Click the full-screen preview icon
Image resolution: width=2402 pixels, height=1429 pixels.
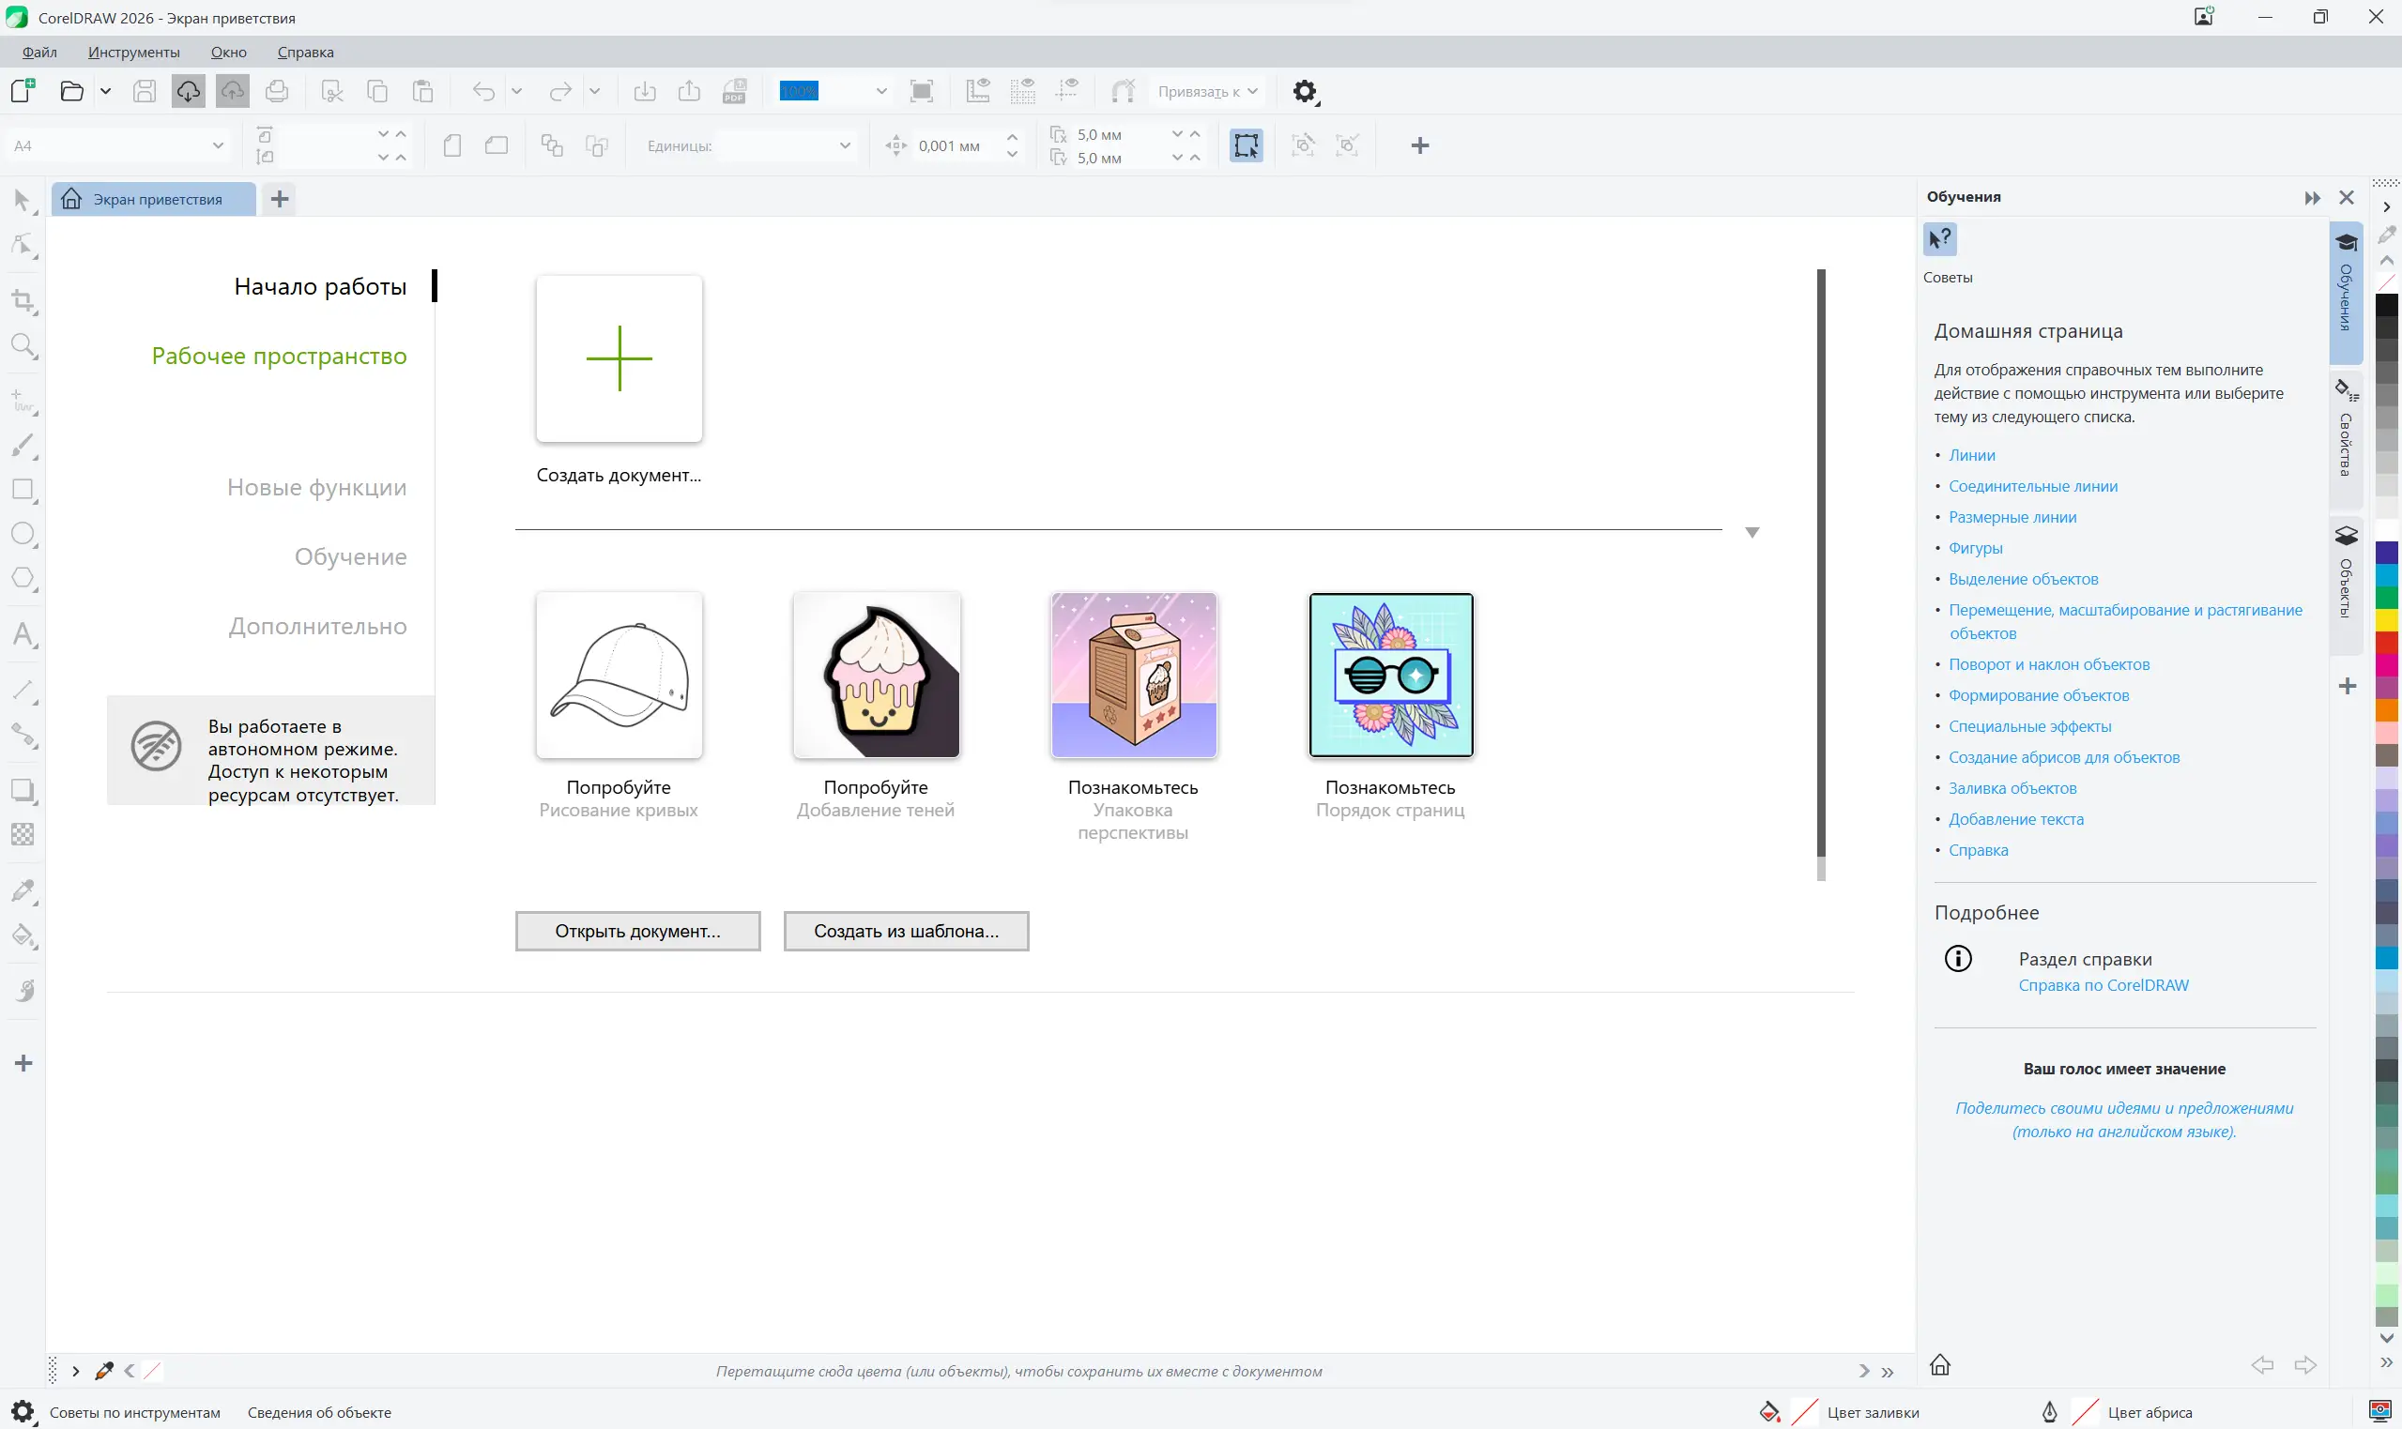pyautogui.click(x=922, y=91)
